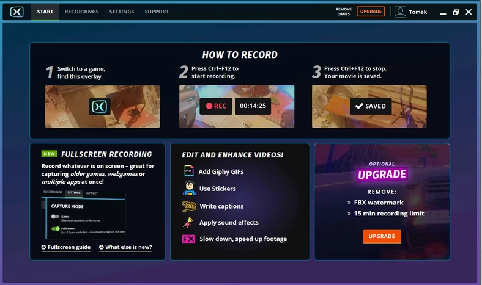Click the step 3 saved movie thumbnail
The width and height of the screenshot is (482, 285).
[x=369, y=106]
